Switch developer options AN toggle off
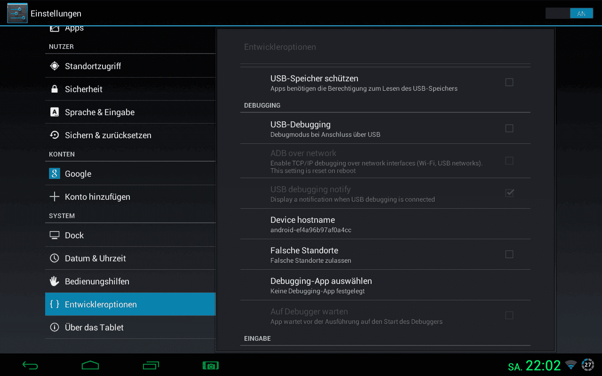The image size is (602, 376). coord(569,13)
